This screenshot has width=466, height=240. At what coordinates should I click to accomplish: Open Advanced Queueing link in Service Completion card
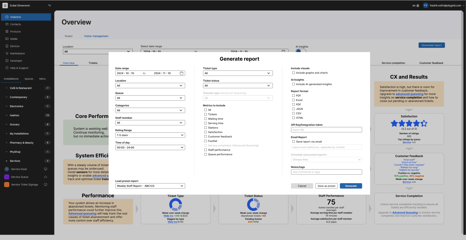[405, 212]
